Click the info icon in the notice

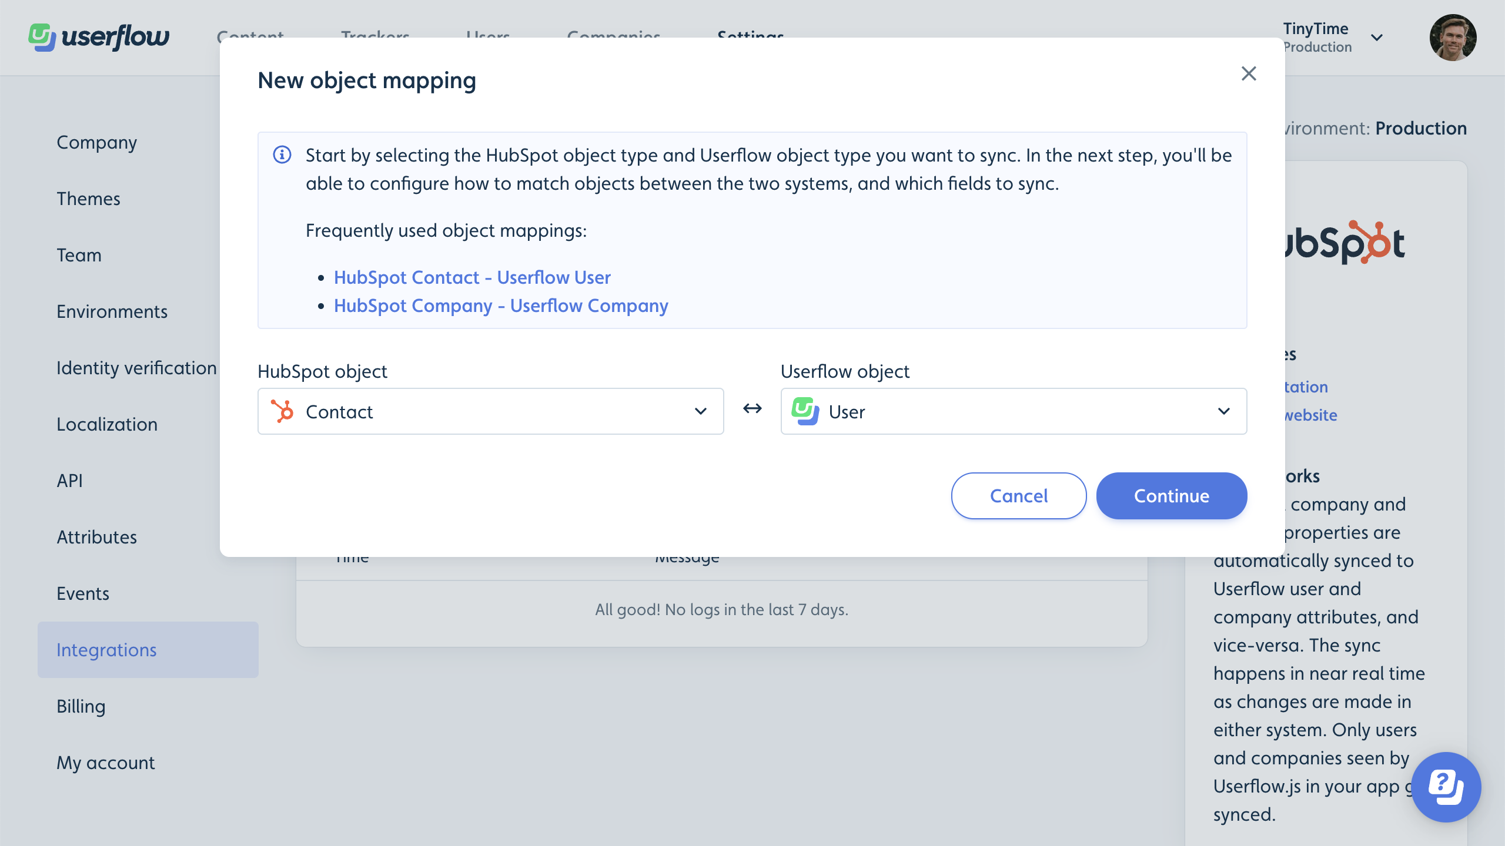point(282,155)
